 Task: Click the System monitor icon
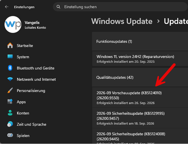[10, 57]
